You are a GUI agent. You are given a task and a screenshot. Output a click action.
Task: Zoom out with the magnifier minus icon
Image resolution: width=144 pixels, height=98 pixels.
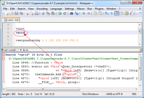pos(88,13)
